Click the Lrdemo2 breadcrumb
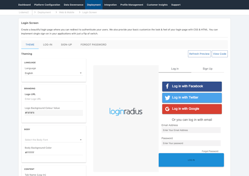This screenshot has width=249, height=176. point(24,12)
